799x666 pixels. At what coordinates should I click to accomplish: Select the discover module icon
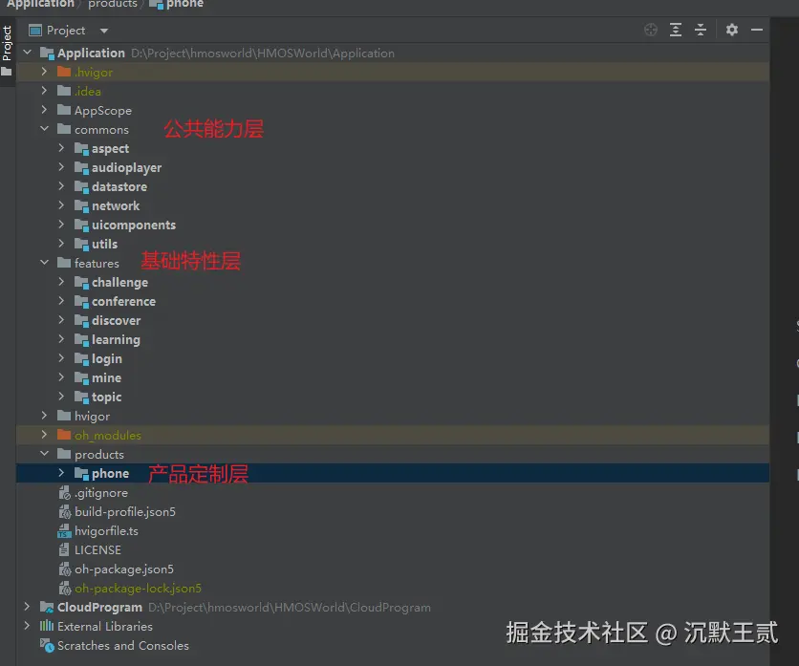pos(81,320)
